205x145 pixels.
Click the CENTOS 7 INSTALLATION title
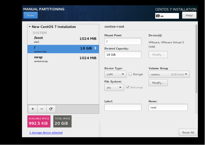point(176,9)
